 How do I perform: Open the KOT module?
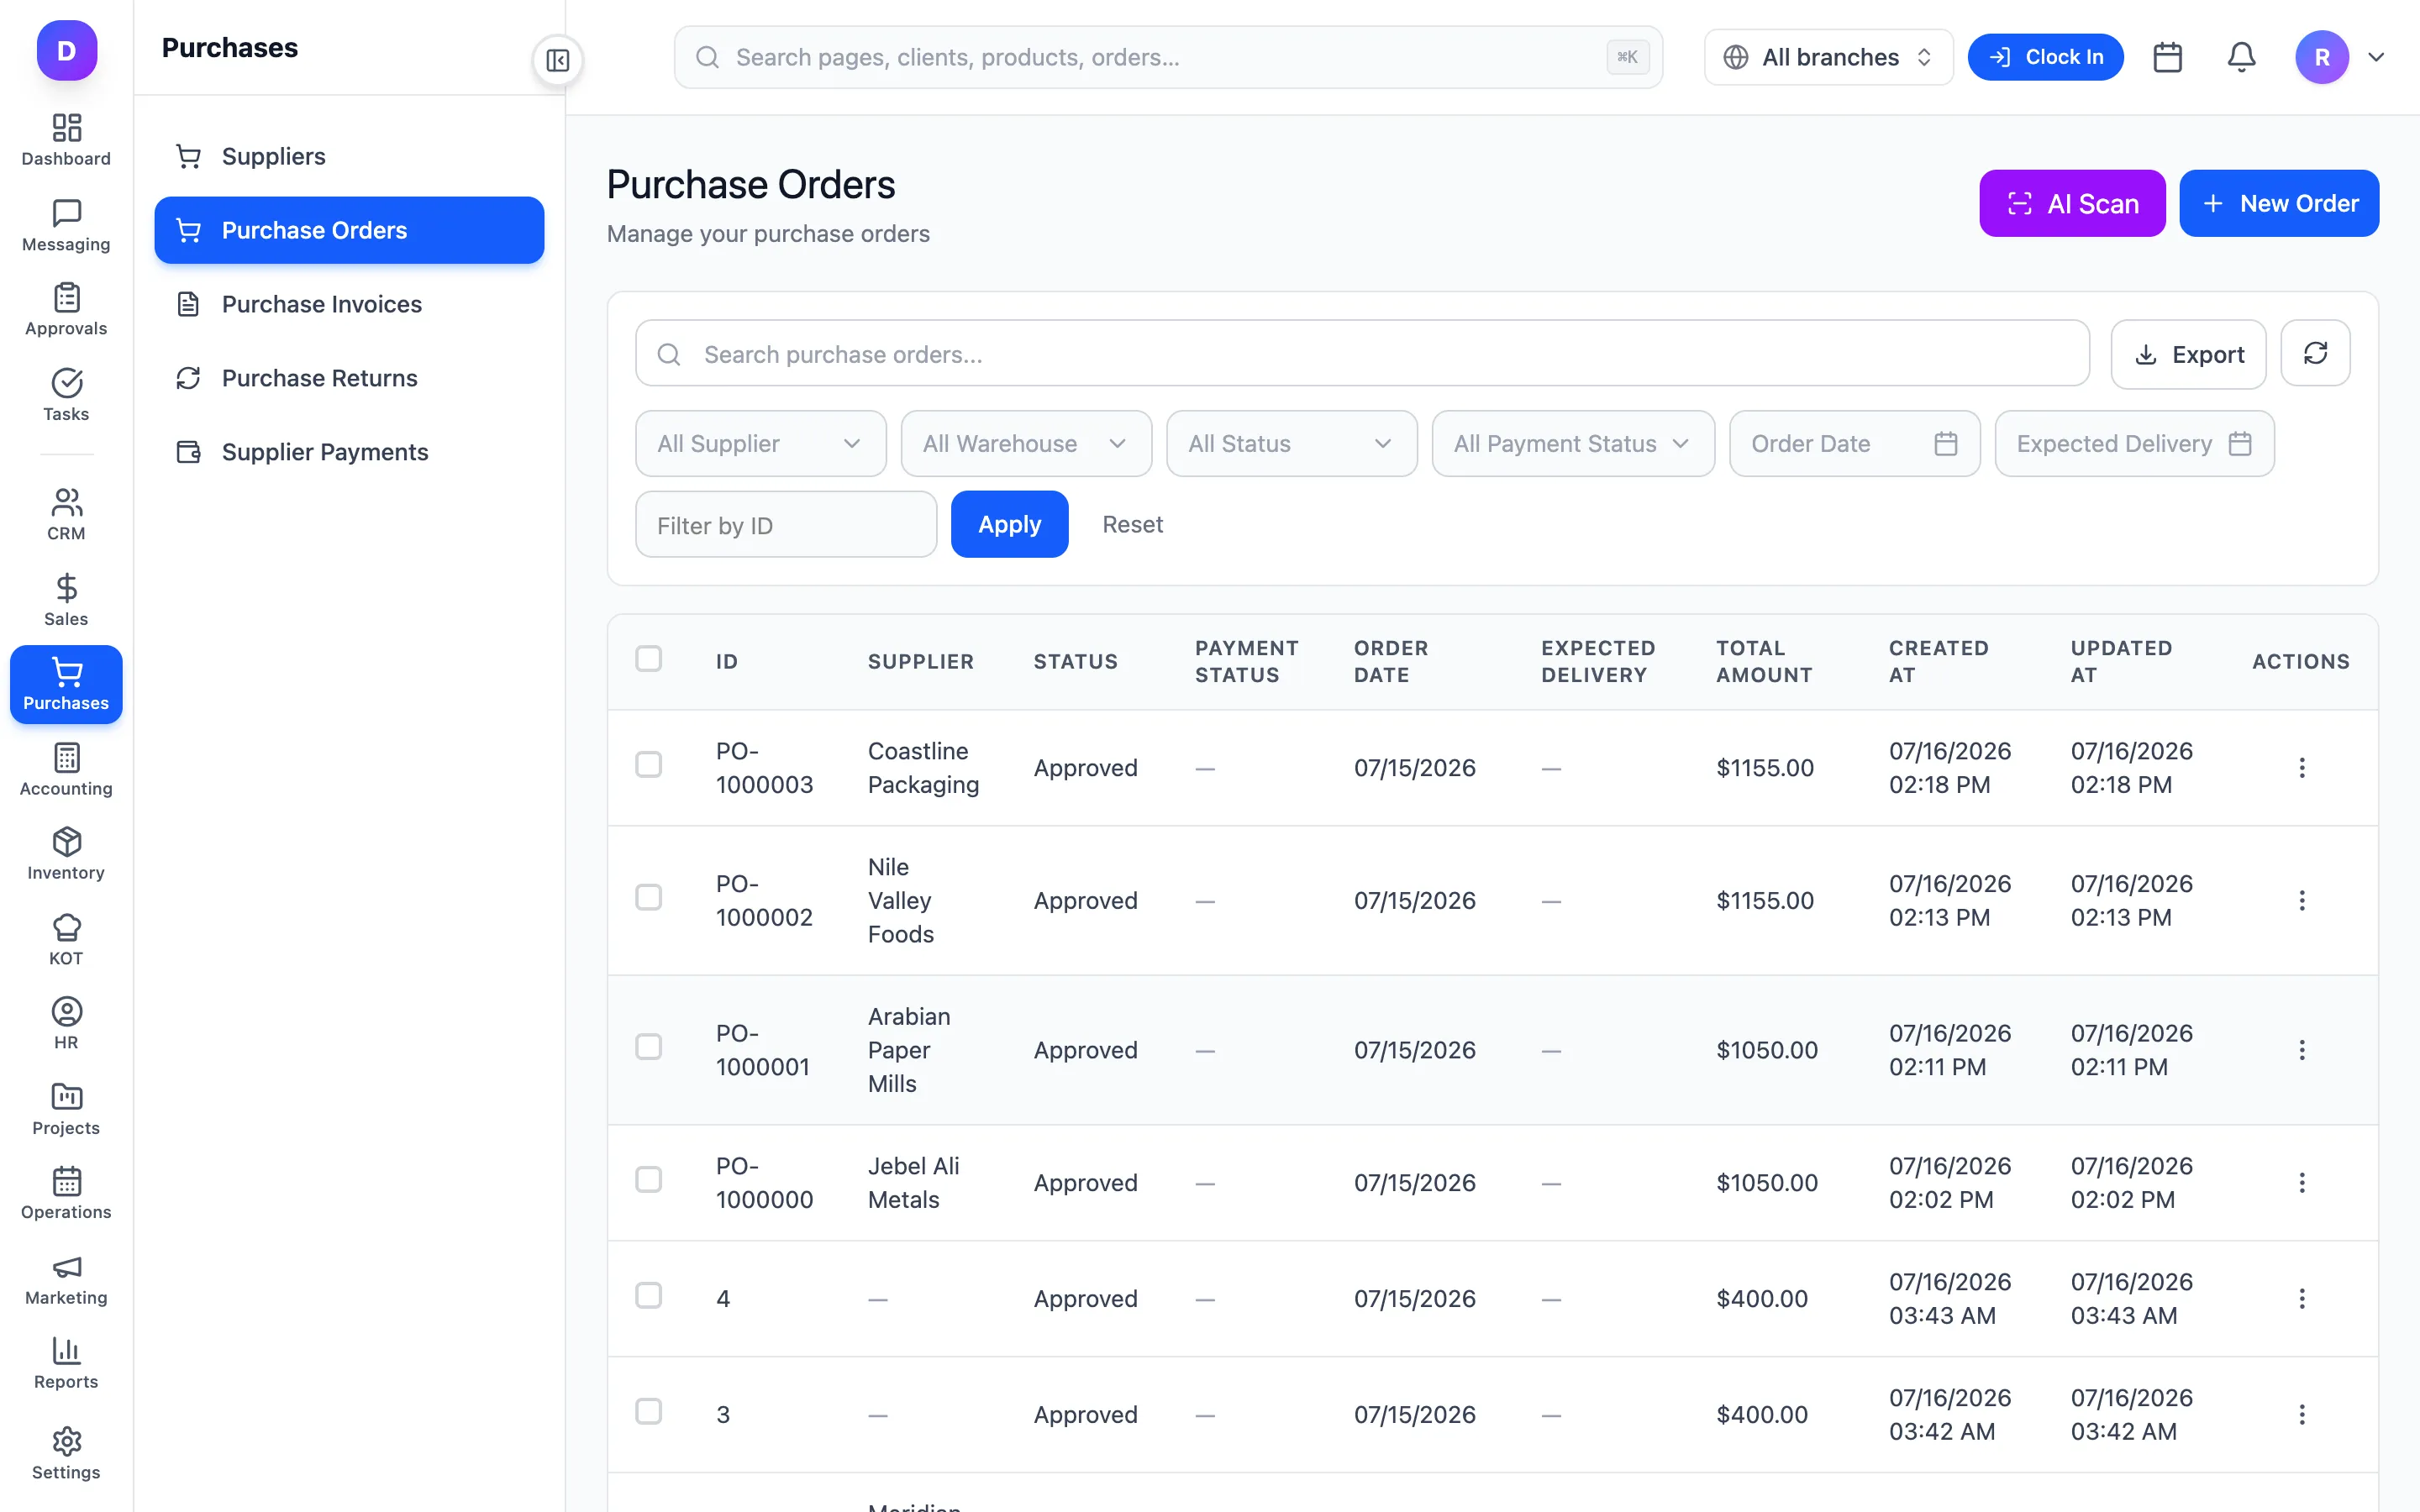(66, 939)
